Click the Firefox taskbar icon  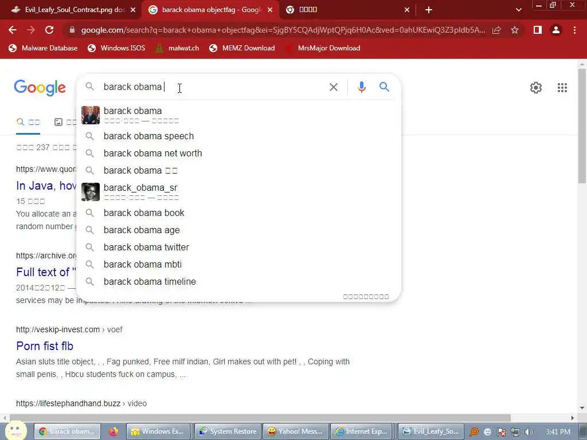point(113,431)
